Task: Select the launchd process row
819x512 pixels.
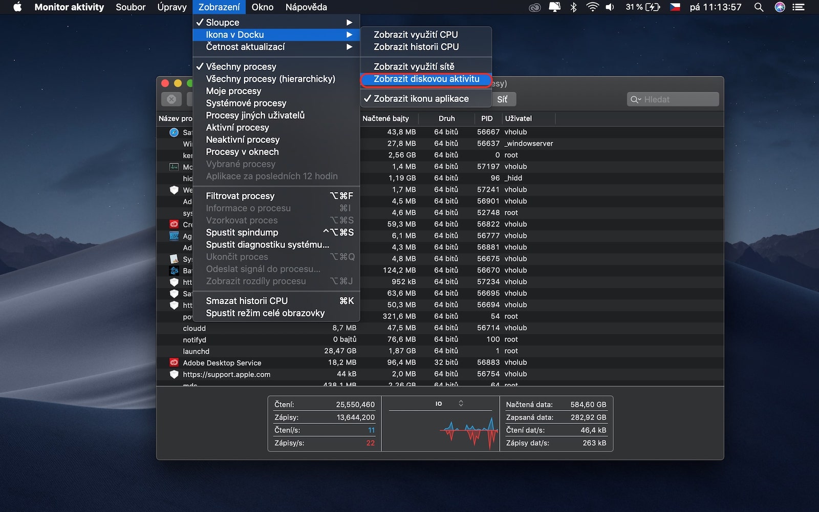Action: [440, 351]
